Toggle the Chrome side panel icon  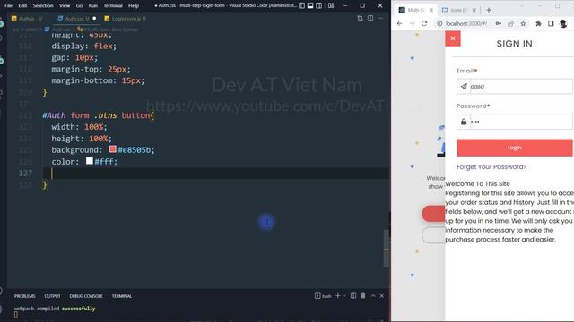click(x=551, y=24)
